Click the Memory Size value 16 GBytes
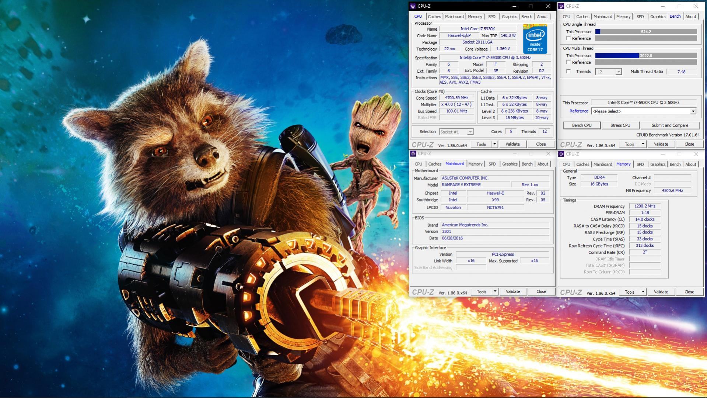Image resolution: width=707 pixels, height=398 pixels. (599, 184)
